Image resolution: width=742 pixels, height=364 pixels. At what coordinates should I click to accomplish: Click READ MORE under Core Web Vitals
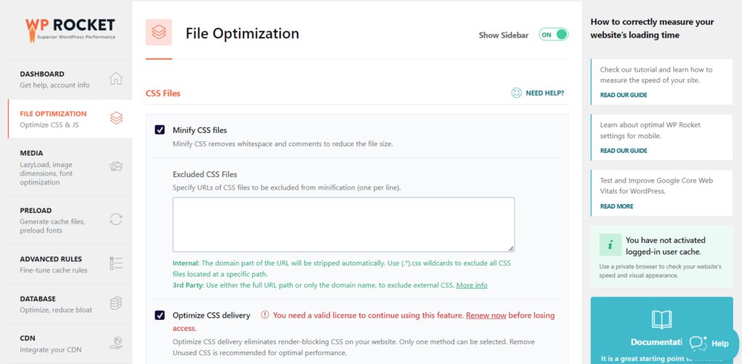coord(617,206)
